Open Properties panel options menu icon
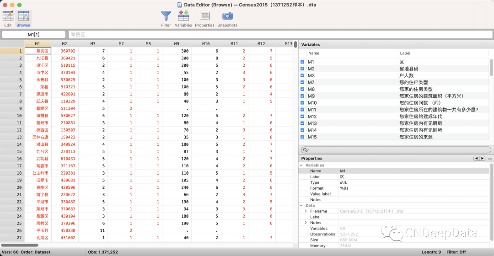494x256 pixels. [490, 158]
